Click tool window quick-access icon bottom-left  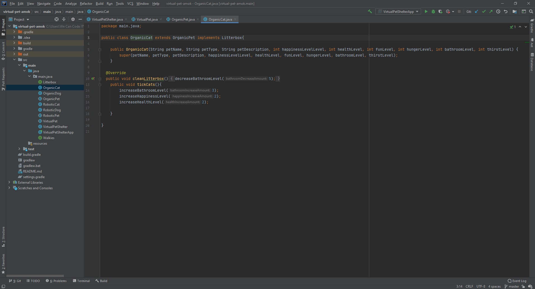point(3,286)
